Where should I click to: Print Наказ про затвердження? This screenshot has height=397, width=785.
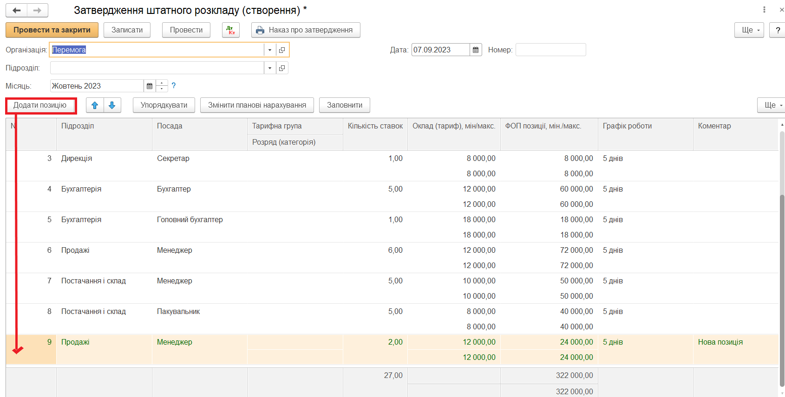tap(306, 30)
